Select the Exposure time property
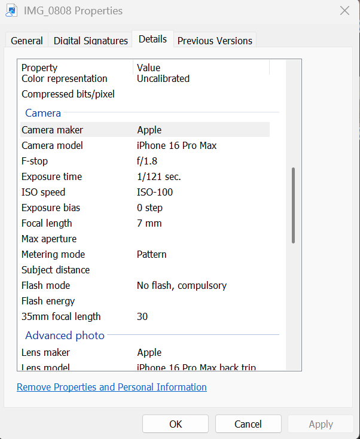This screenshot has height=439, width=360. pos(52,176)
